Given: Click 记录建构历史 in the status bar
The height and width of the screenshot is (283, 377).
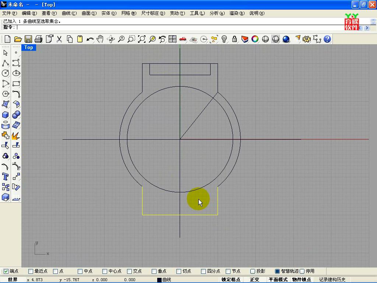Looking at the screenshot, I should tap(332, 280).
